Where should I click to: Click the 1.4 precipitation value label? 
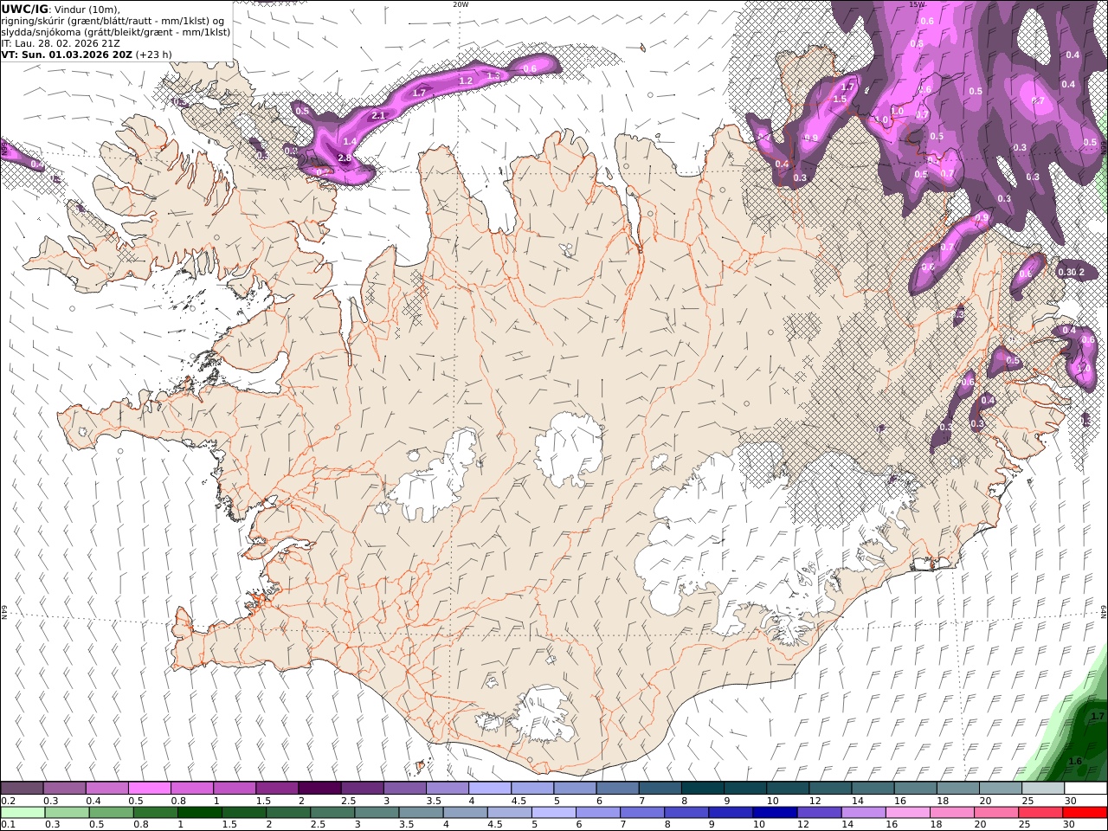[350, 141]
